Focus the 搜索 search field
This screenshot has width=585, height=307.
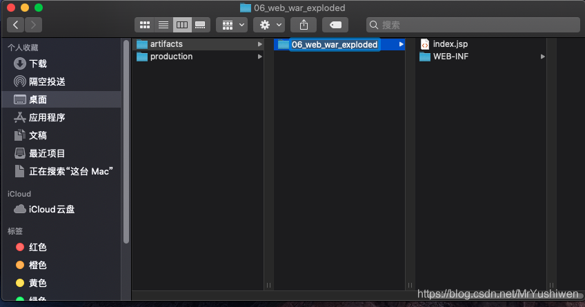[x=473, y=25]
